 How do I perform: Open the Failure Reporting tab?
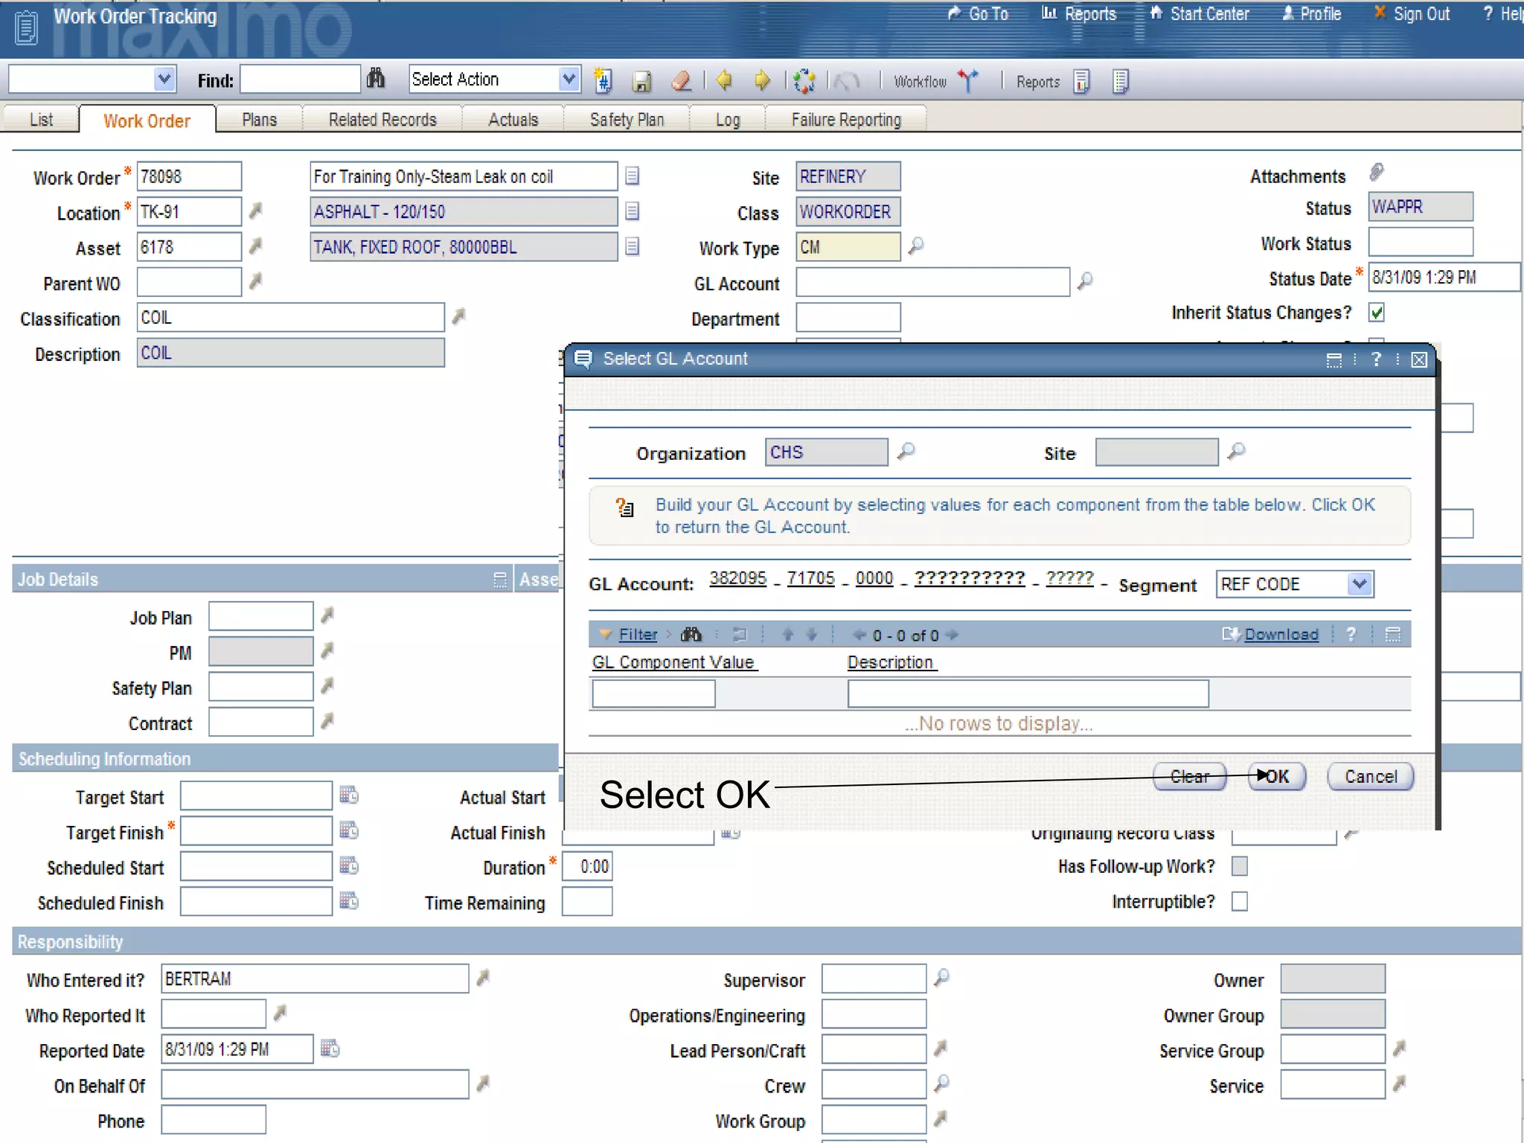(845, 120)
